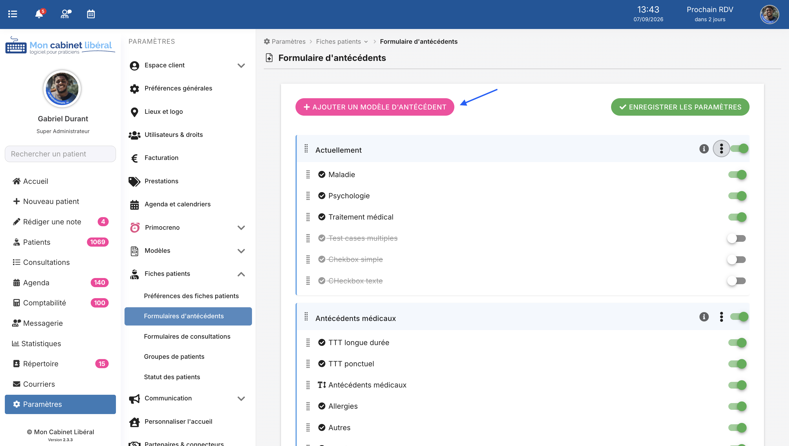This screenshot has width=789, height=446.
Task: Click Ajouter un modèle d'antécédent button
Action: tap(375, 107)
